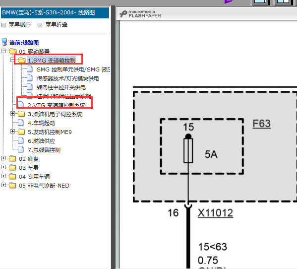Image resolution: width=297 pixels, height=269 pixels.
Task: Open 转向柱中控开关供电 document
Action: (x=61, y=87)
